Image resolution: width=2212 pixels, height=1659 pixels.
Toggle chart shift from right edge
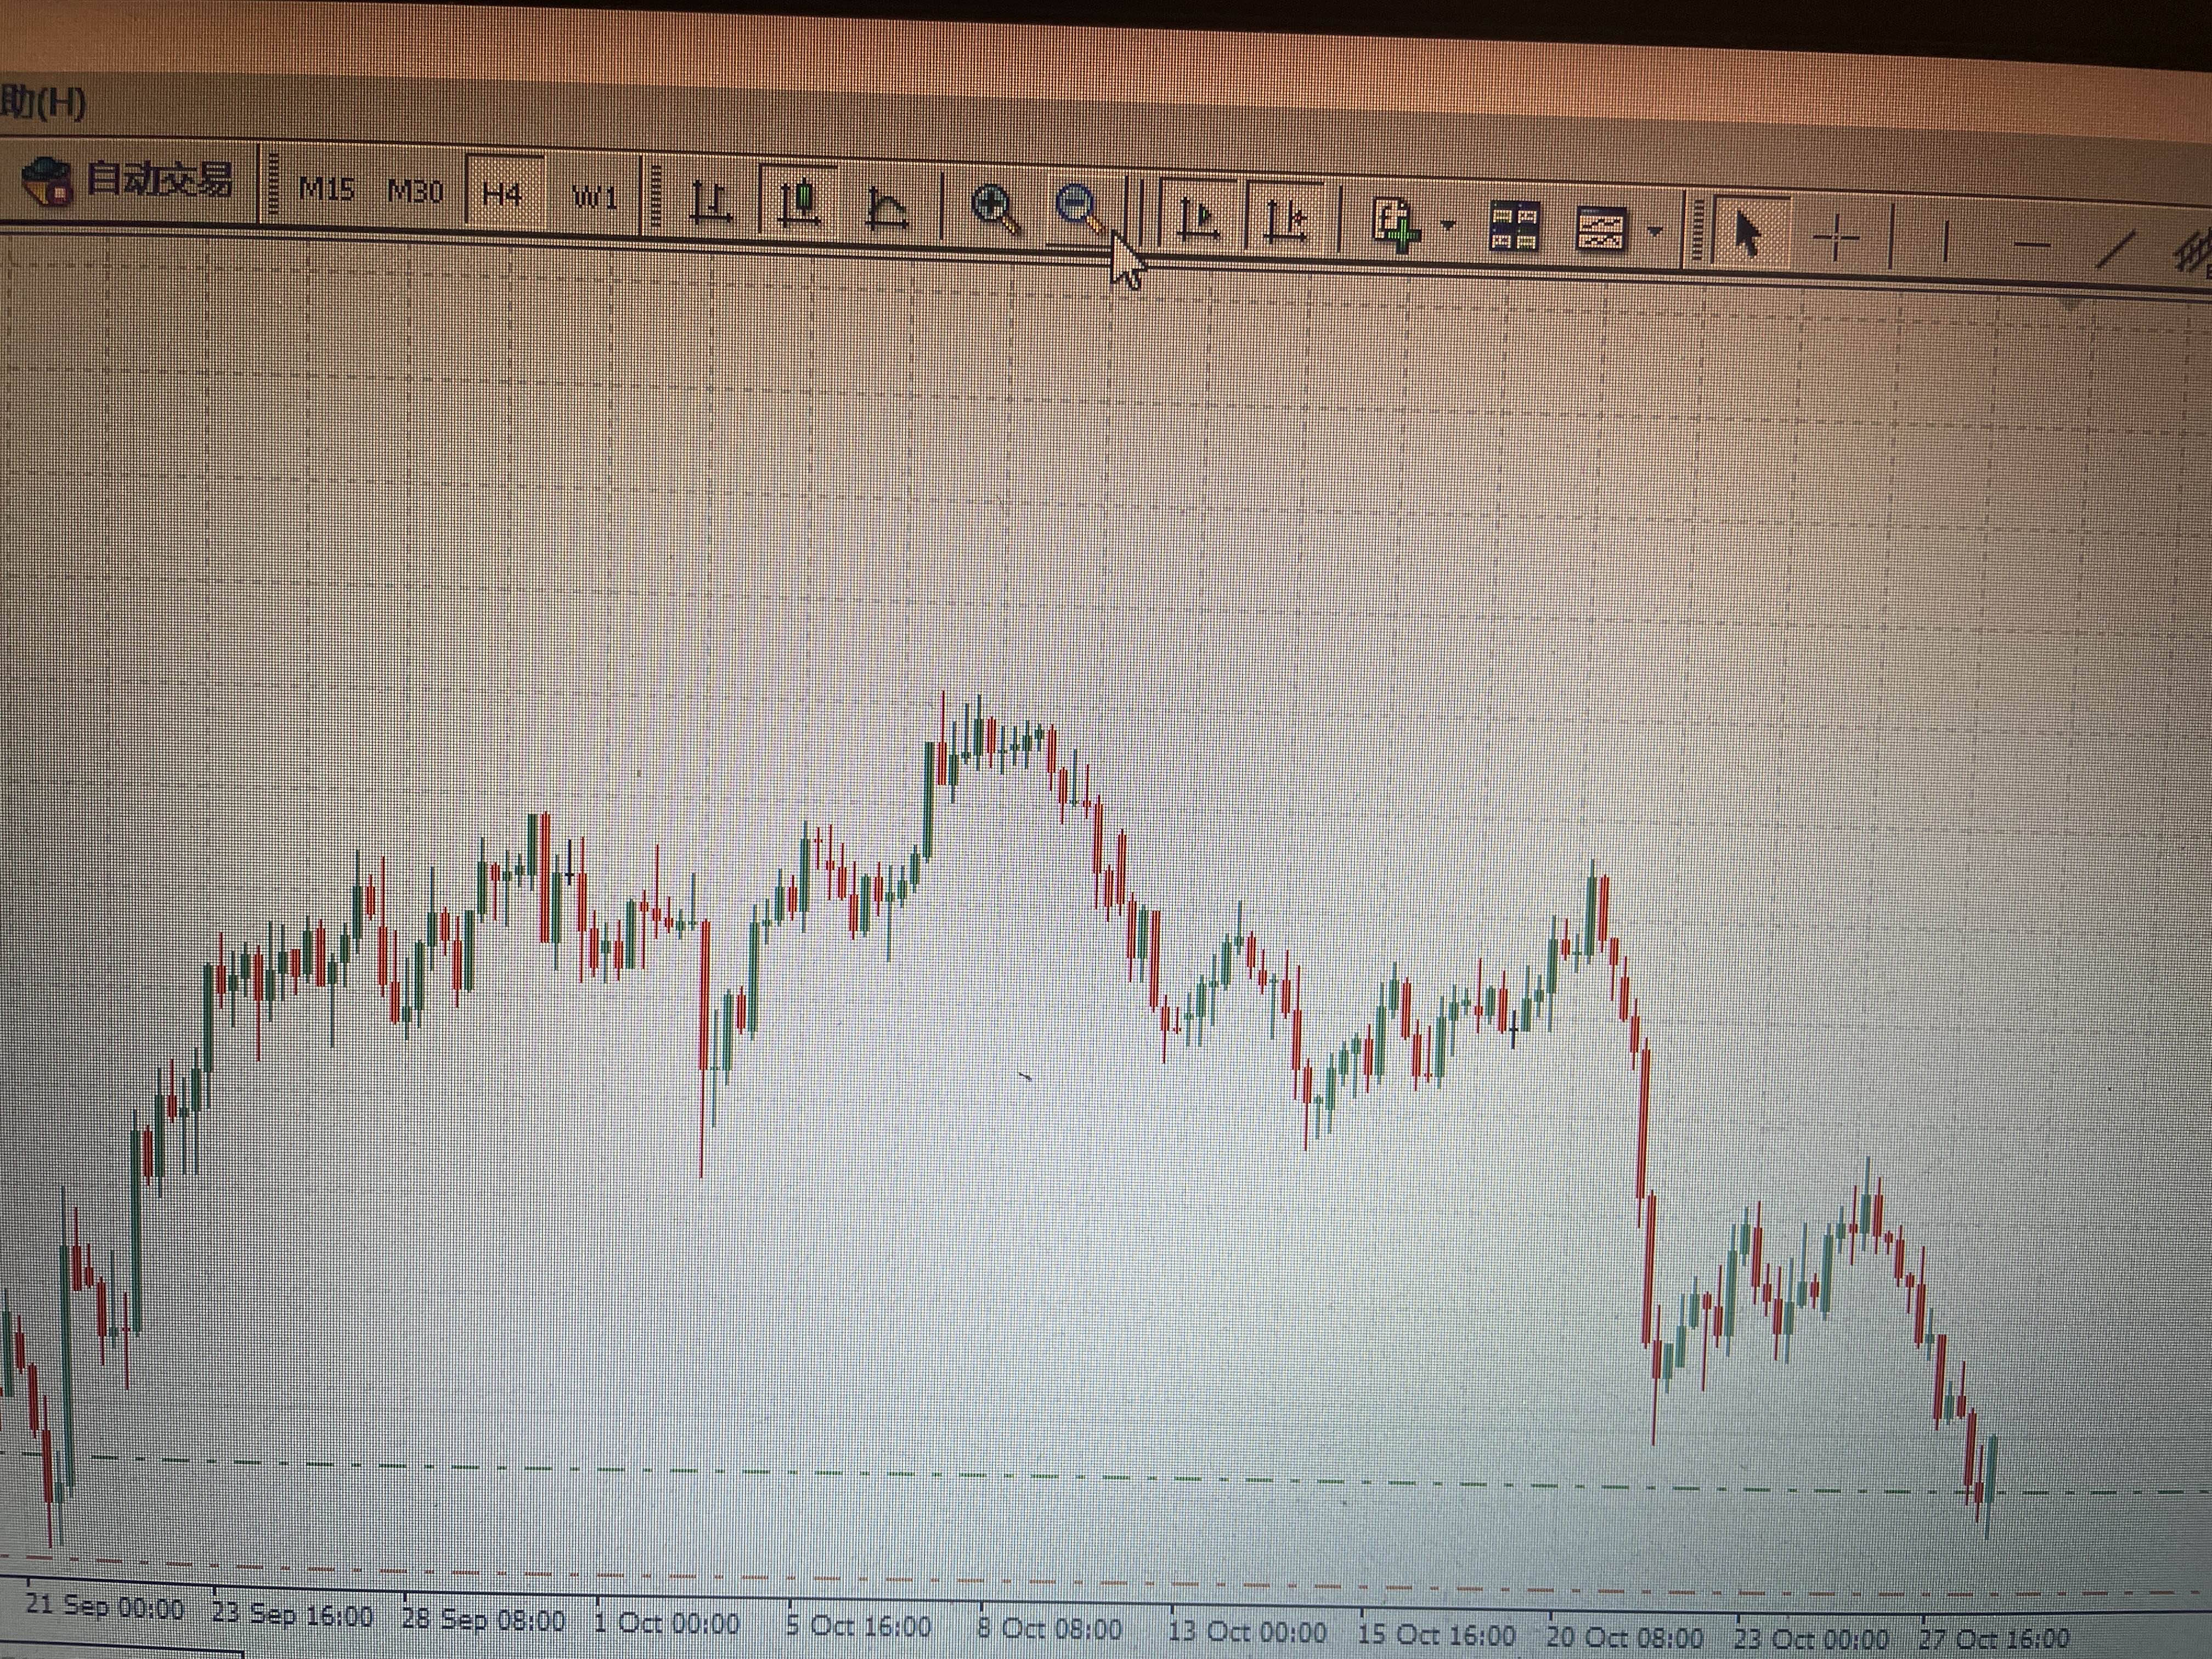point(1287,220)
